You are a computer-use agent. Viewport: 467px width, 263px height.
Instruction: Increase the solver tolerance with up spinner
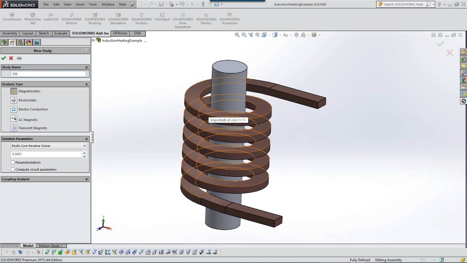pos(85,153)
